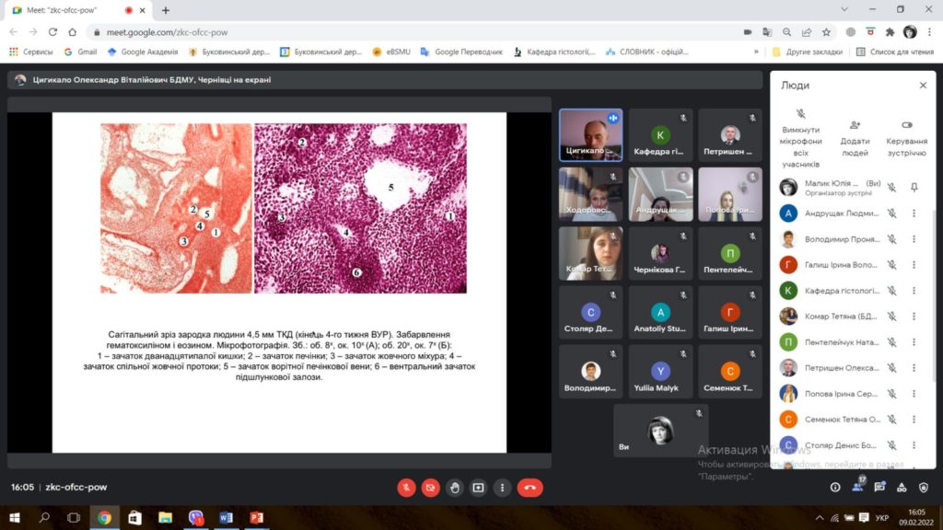943x530 pixels.
Task: Open meeting details info icon
Action: coord(835,488)
